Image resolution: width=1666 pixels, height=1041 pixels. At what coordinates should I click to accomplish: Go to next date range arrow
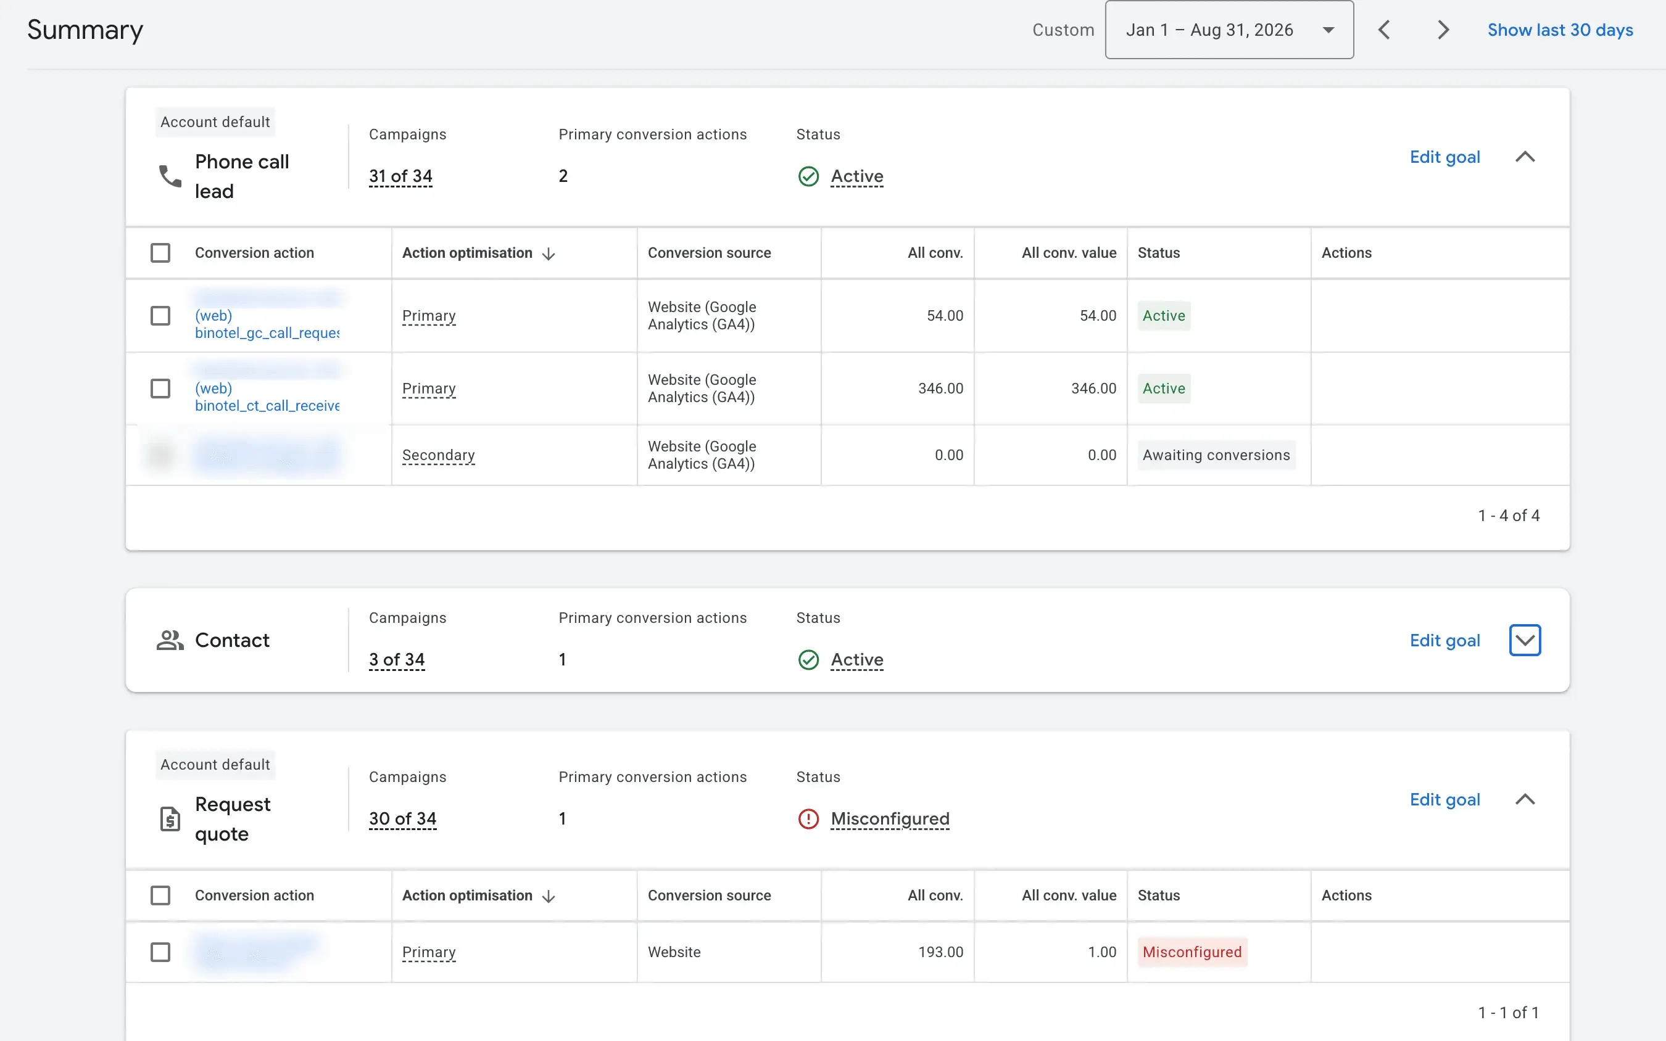click(x=1443, y=30)
